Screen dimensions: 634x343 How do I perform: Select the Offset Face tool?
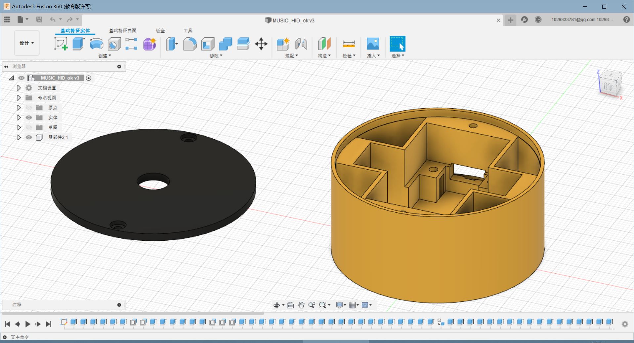tap(243, 44)
